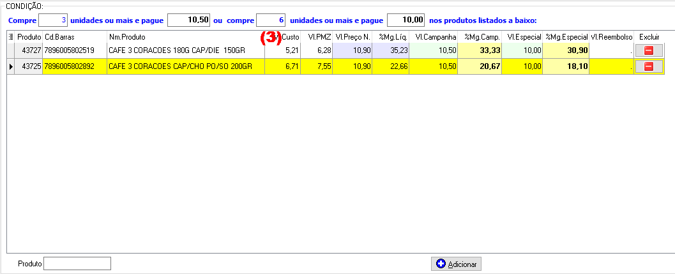675x274 pixels.
Task: Click the Vl.Reembolso column header
Action: tap(612, 37)
